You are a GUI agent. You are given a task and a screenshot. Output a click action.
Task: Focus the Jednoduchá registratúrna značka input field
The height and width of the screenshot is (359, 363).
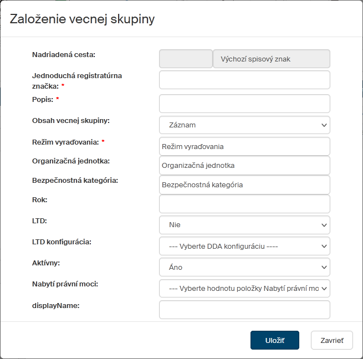point(244,80)
